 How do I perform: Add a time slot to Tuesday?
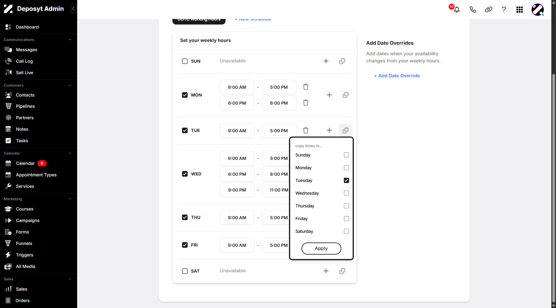[329, 130]
